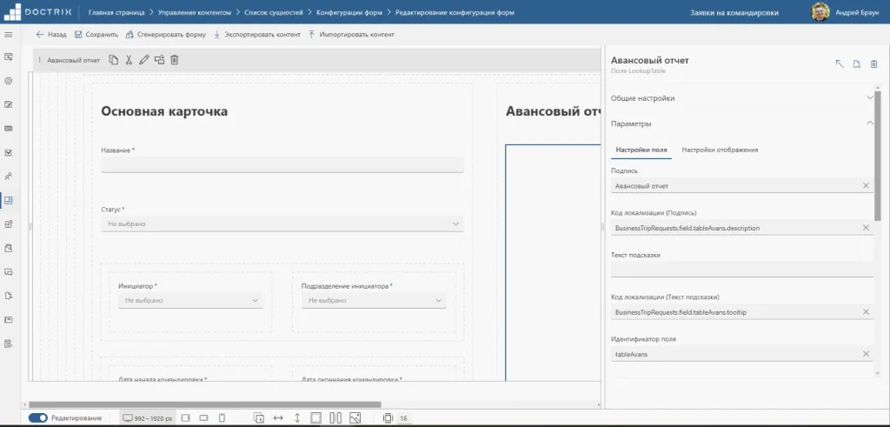The width and height of the screenshot is (890, 427).
Task: Click the Текст подсказки input field
Action: pyautogui.click(x=742, y=270)
